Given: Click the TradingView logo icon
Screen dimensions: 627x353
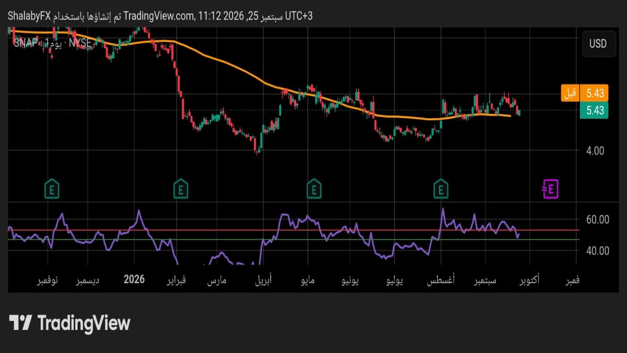Looking at the screenshot, I should [21, 323].
